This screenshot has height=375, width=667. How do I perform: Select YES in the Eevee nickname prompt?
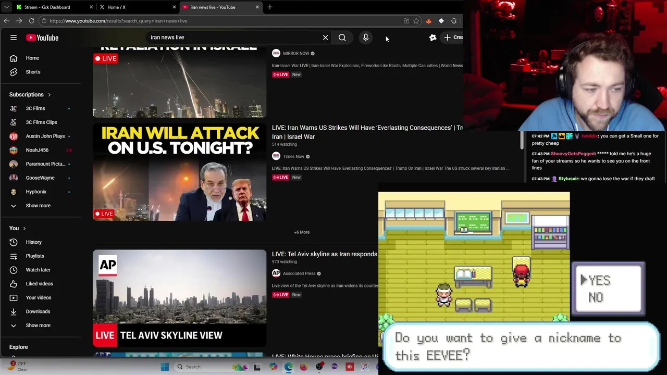(x=599, y=281)
